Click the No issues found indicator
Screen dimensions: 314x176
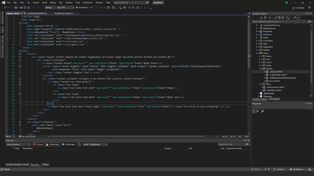coord(27,136)
